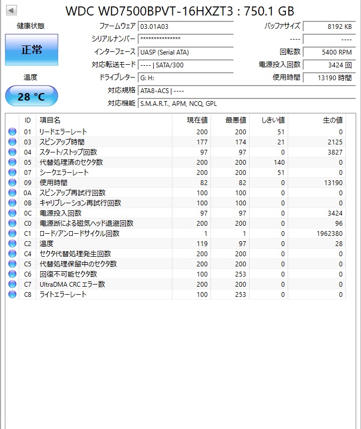Image resolution: width=361 pixels, height=429 pixels.
Task: Click the masked serial number field
Action: coord(185,39)
